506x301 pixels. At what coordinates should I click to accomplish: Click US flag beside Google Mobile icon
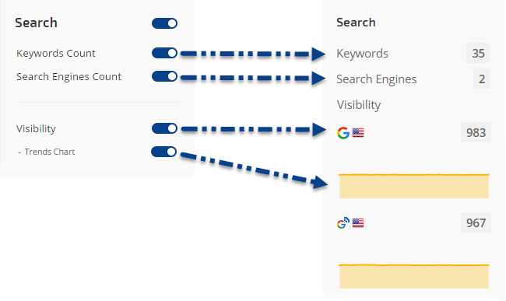358,222
